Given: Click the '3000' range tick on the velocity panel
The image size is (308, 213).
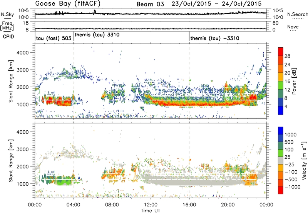Looking at the screenshot, I should (22, 149).
